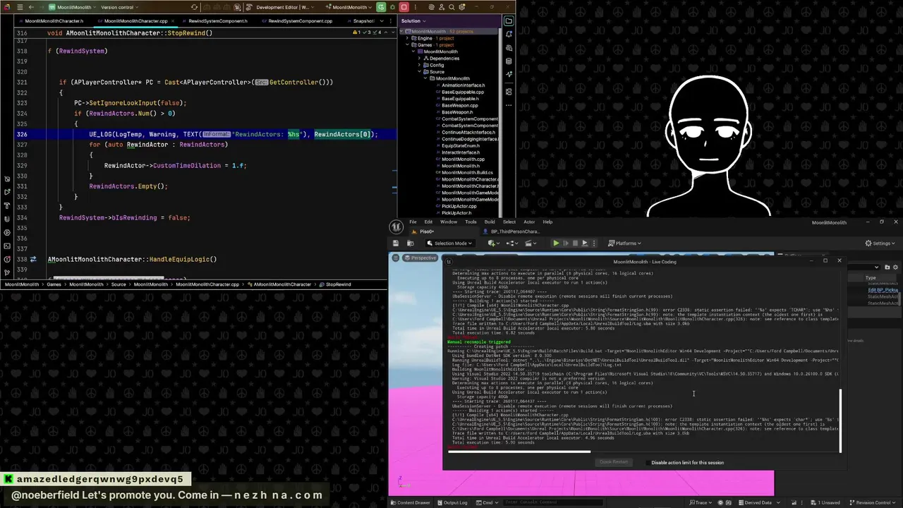Screen dimensions: 903x508
Task: Open Unreal Settings dropdown
Action: pyautogui.click(x=880, y=243)
